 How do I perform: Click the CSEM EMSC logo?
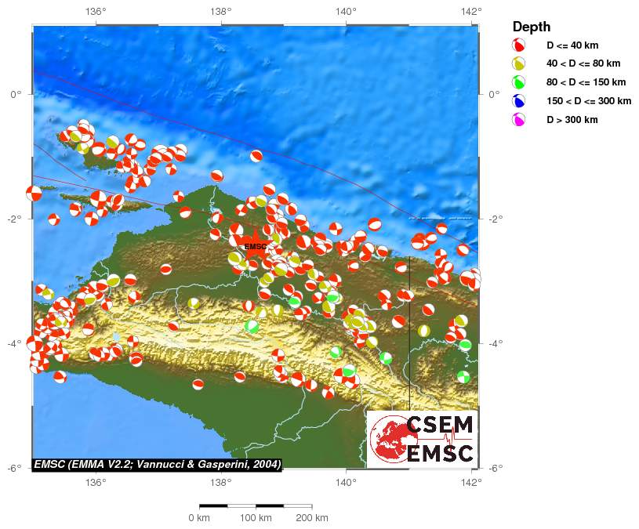coord(422,439)
